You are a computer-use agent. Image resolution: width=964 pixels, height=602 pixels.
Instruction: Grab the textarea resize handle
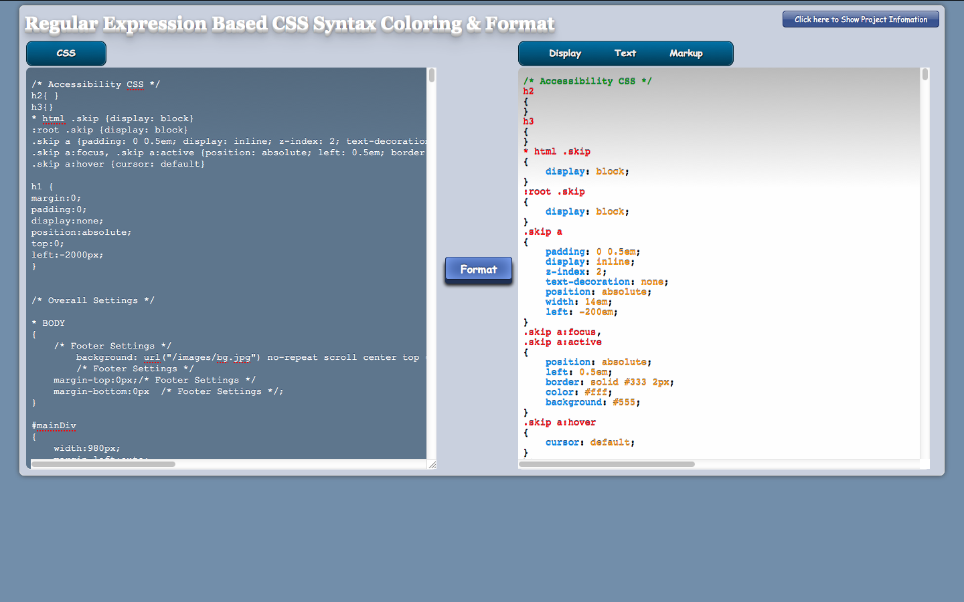tap(432, 464)
